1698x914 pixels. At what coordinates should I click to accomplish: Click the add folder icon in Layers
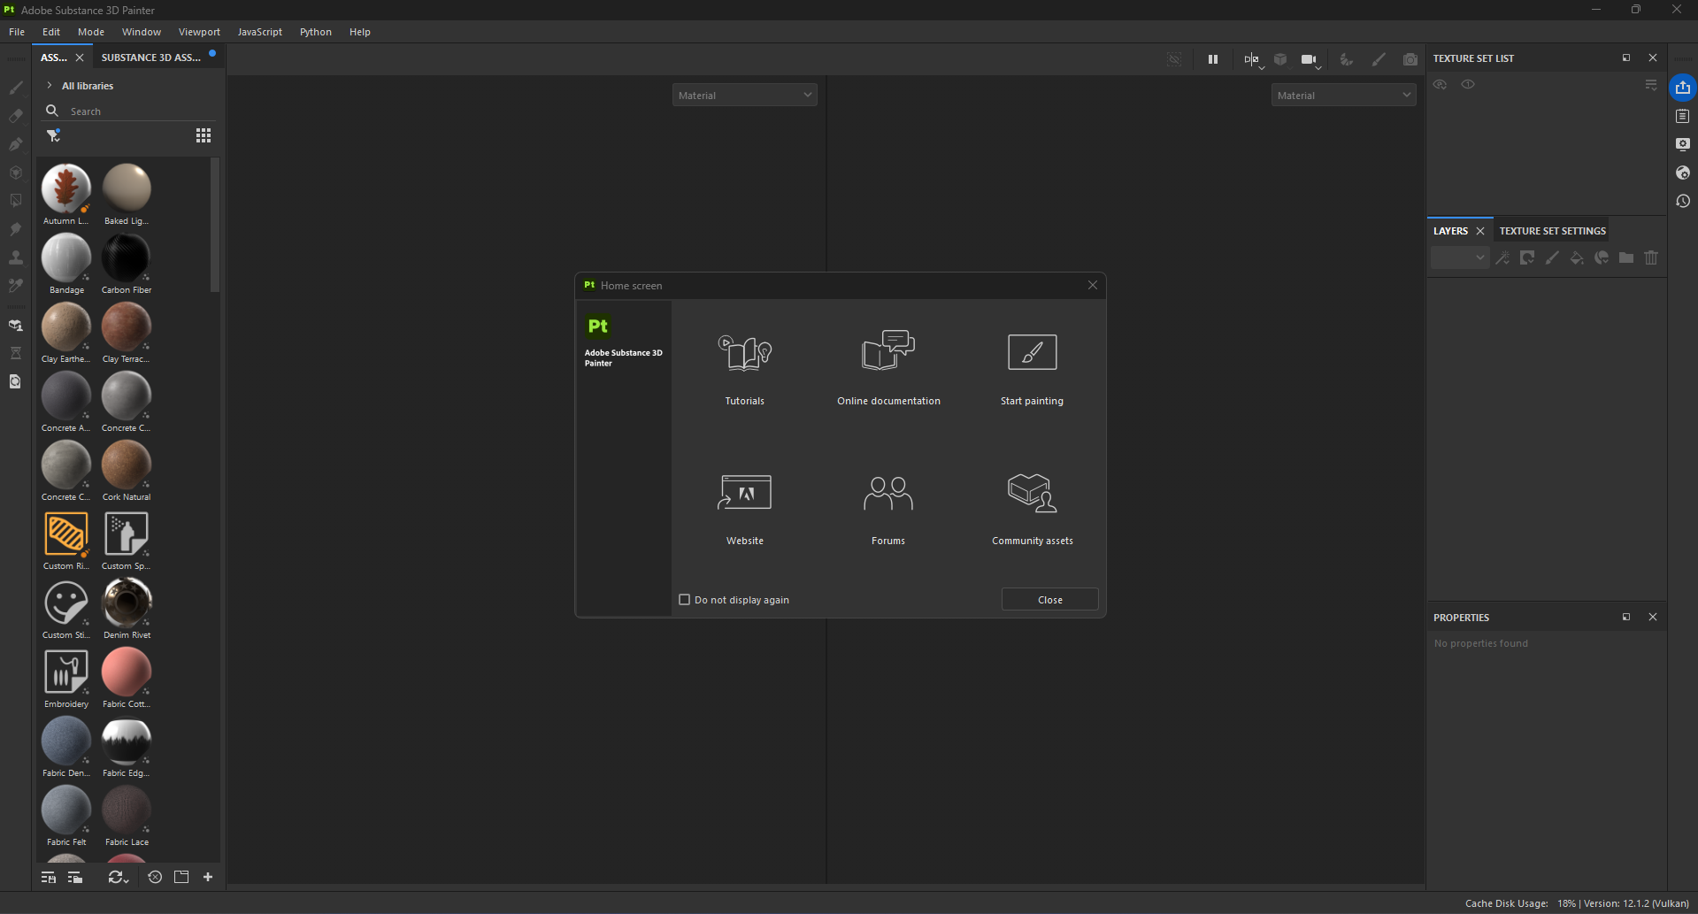click(1626, 257)
